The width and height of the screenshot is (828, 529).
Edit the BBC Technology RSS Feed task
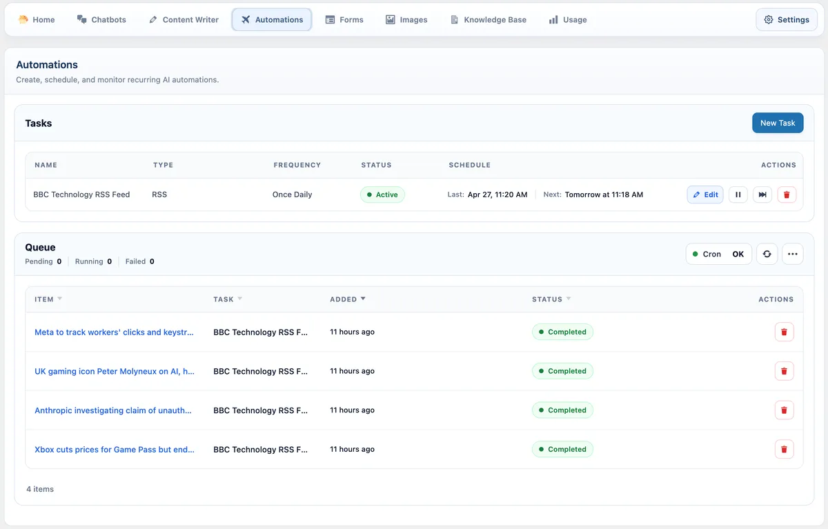pyautogui.click(x=705, y=194)
